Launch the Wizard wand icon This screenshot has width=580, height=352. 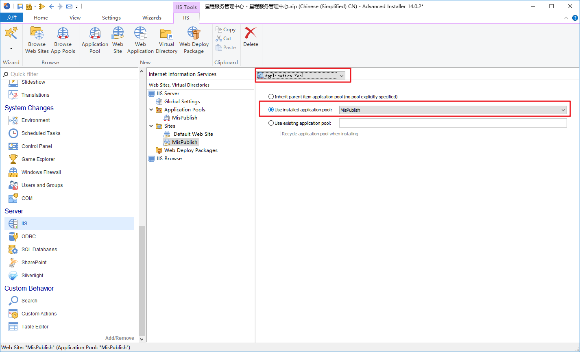pyautogui.click(x=11, y=33)
